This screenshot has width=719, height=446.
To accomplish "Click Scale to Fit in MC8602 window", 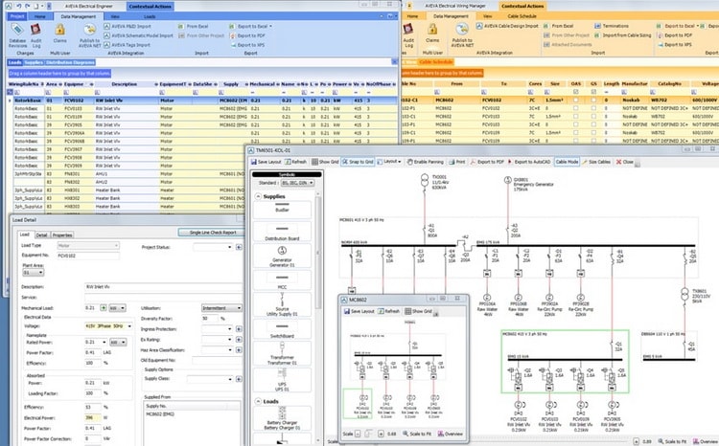I will click(417, 434).
